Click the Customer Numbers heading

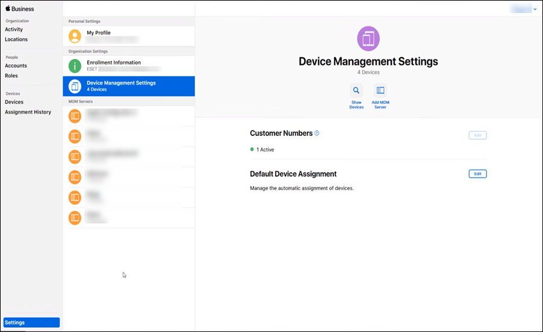click(281, 134)
